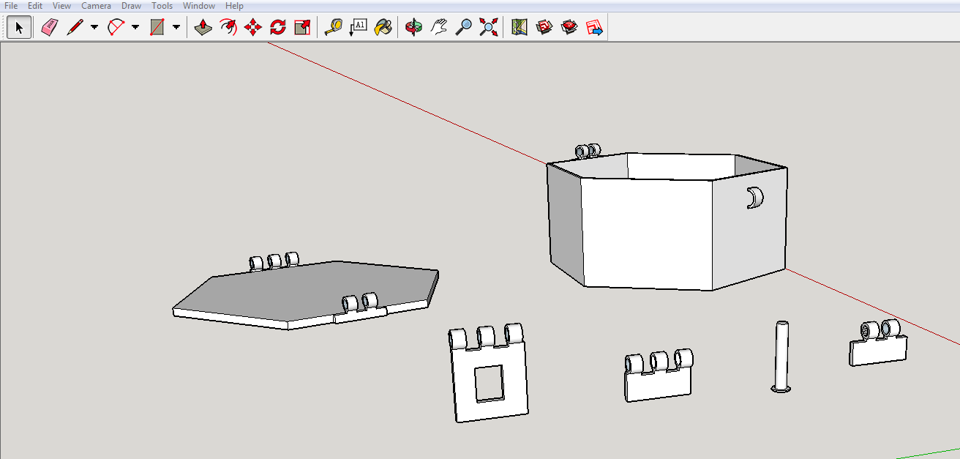960x459 pixels.
Task: Activate the Select arrow tool
Action: (x=18, y=27)
